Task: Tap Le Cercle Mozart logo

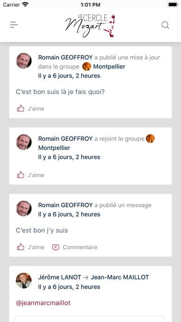Action: point(90,25)
